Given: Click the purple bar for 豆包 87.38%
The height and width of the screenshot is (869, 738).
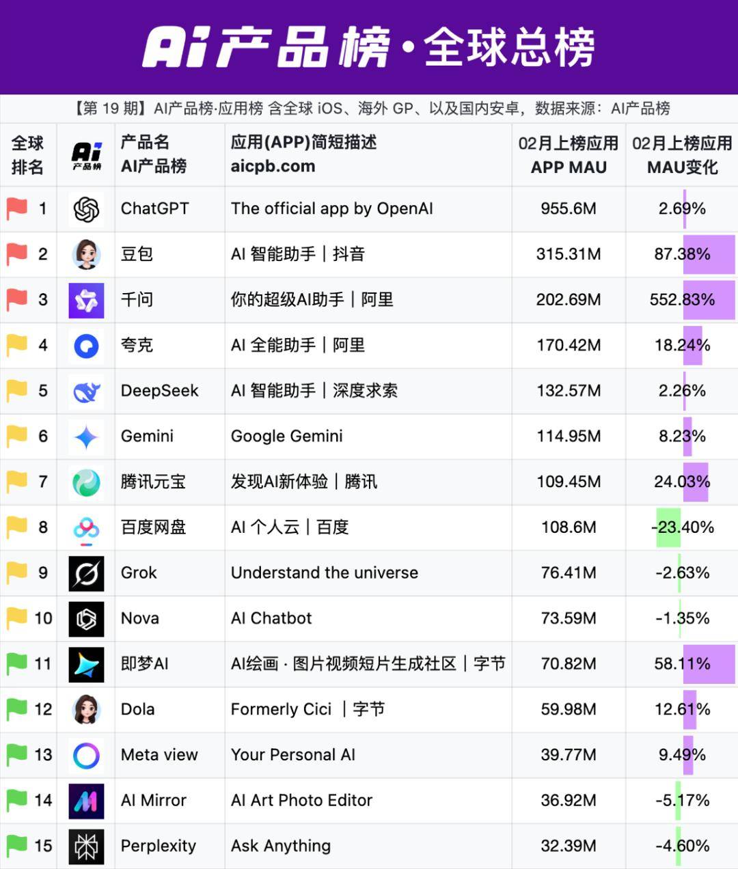Looking at the screenshot, I should point(709,255).
